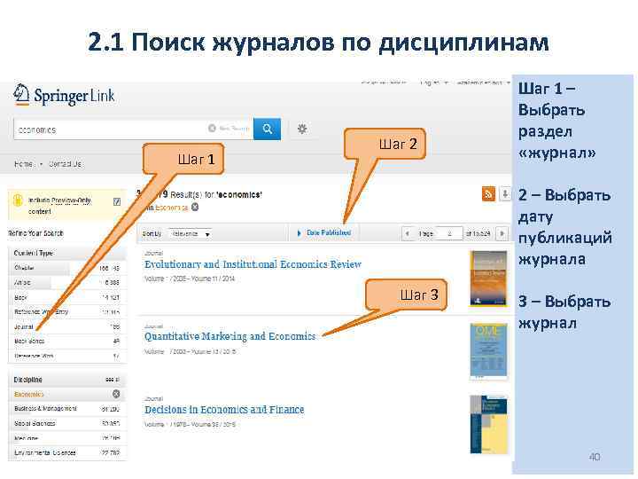Click the orange RSS feed icon

[488, 193]
